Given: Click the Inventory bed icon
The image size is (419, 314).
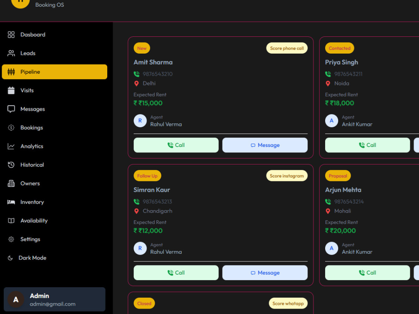Looking at the screenshot, I should tap(11, 202).
